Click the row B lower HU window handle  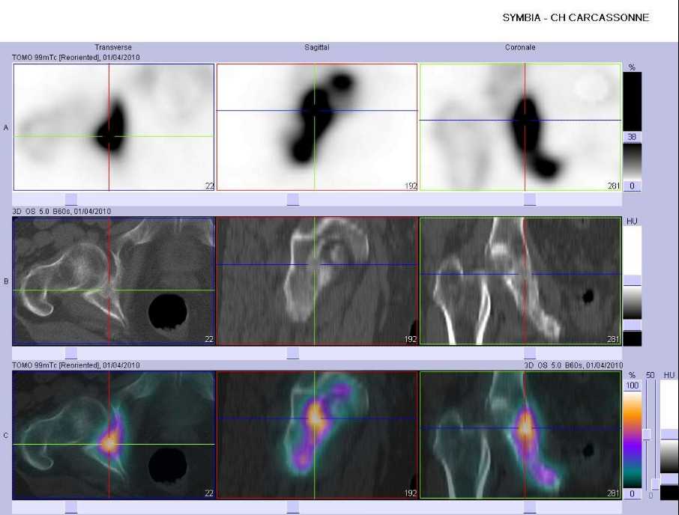(633, 325)
